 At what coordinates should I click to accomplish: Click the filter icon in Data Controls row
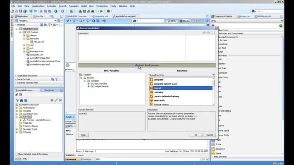tap(57, 79)
